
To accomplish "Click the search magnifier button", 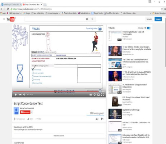I will (92, 19).
